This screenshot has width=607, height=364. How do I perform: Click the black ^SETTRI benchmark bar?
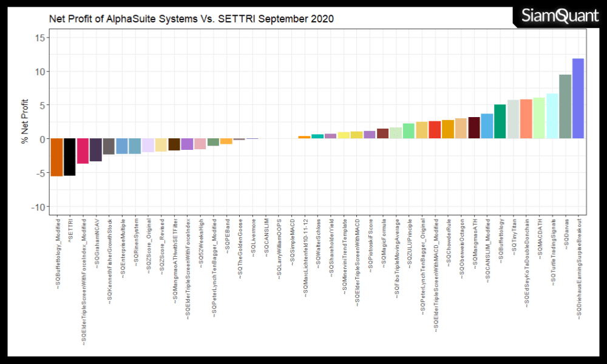click(70, 157)
